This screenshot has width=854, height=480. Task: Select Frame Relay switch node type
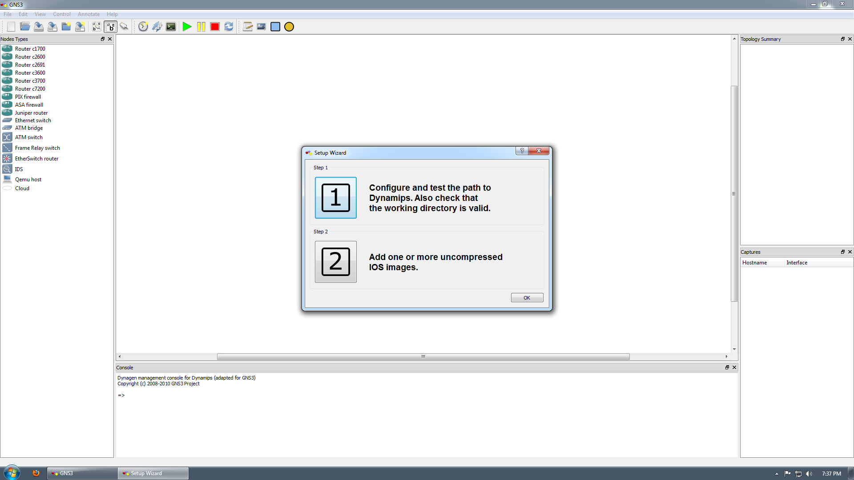tap(57, 148)
